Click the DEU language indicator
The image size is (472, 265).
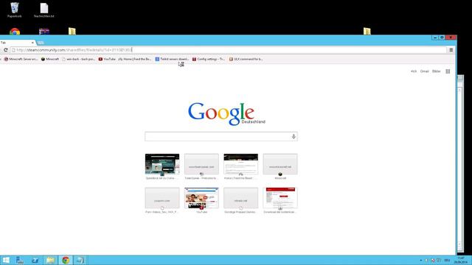447,261
